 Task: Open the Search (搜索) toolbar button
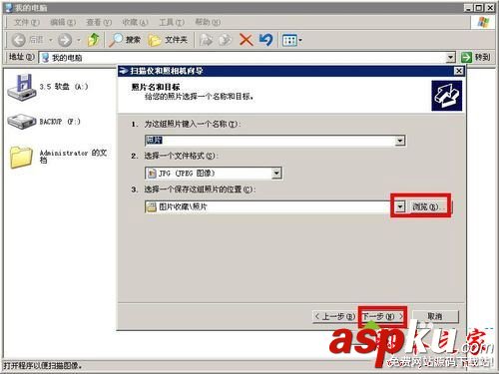coord(125,40)
